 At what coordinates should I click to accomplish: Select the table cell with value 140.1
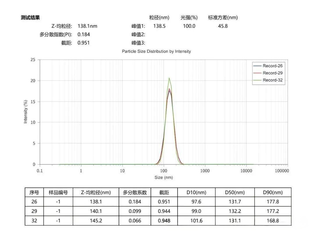(x=96, y=211)
